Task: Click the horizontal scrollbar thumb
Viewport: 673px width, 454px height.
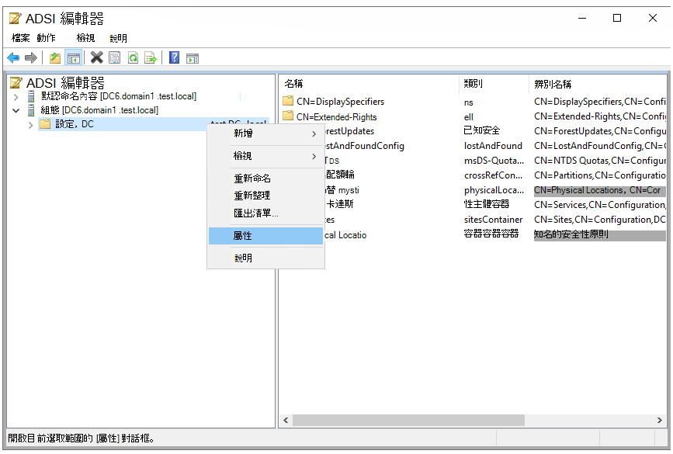Action: click(x=408, y=420)
